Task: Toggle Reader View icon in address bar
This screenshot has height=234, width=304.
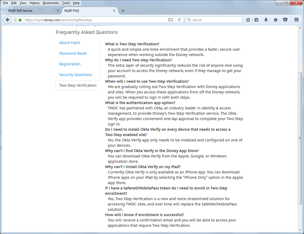Action: [x=170, y=20]
